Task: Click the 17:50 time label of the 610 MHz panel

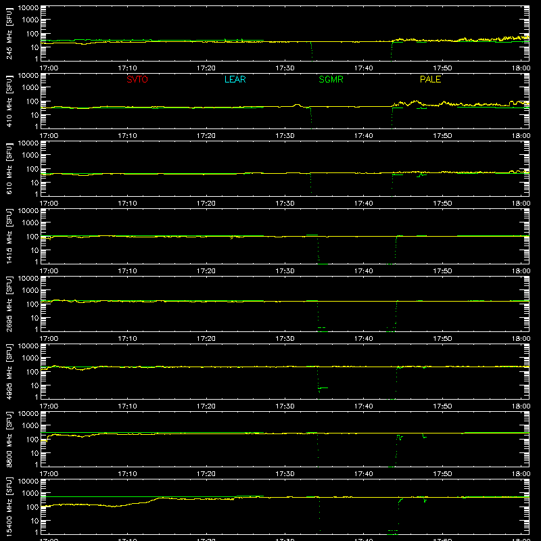Action: pos(442,204)
